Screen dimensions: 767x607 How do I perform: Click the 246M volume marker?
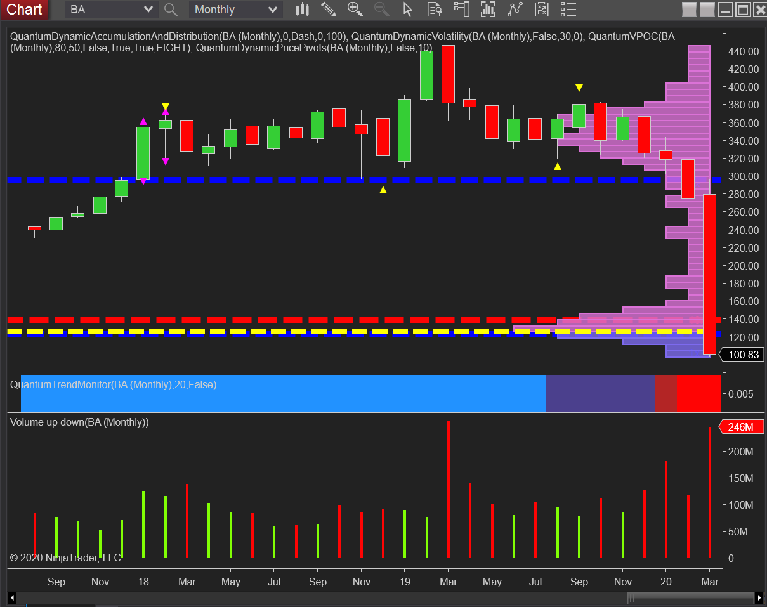click(x=741, y=427)
